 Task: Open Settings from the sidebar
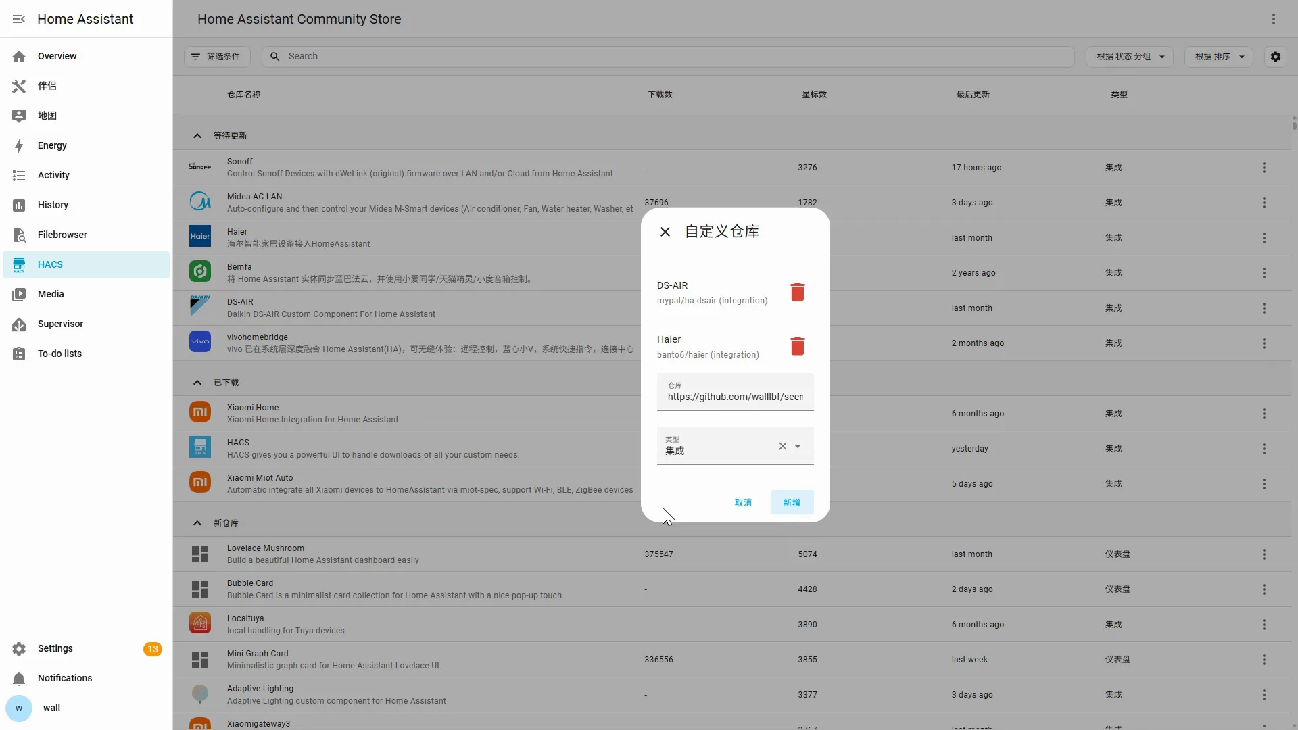(87, 648)
